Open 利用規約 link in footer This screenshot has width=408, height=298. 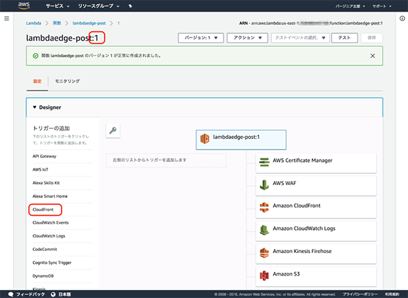pos(392,295)
